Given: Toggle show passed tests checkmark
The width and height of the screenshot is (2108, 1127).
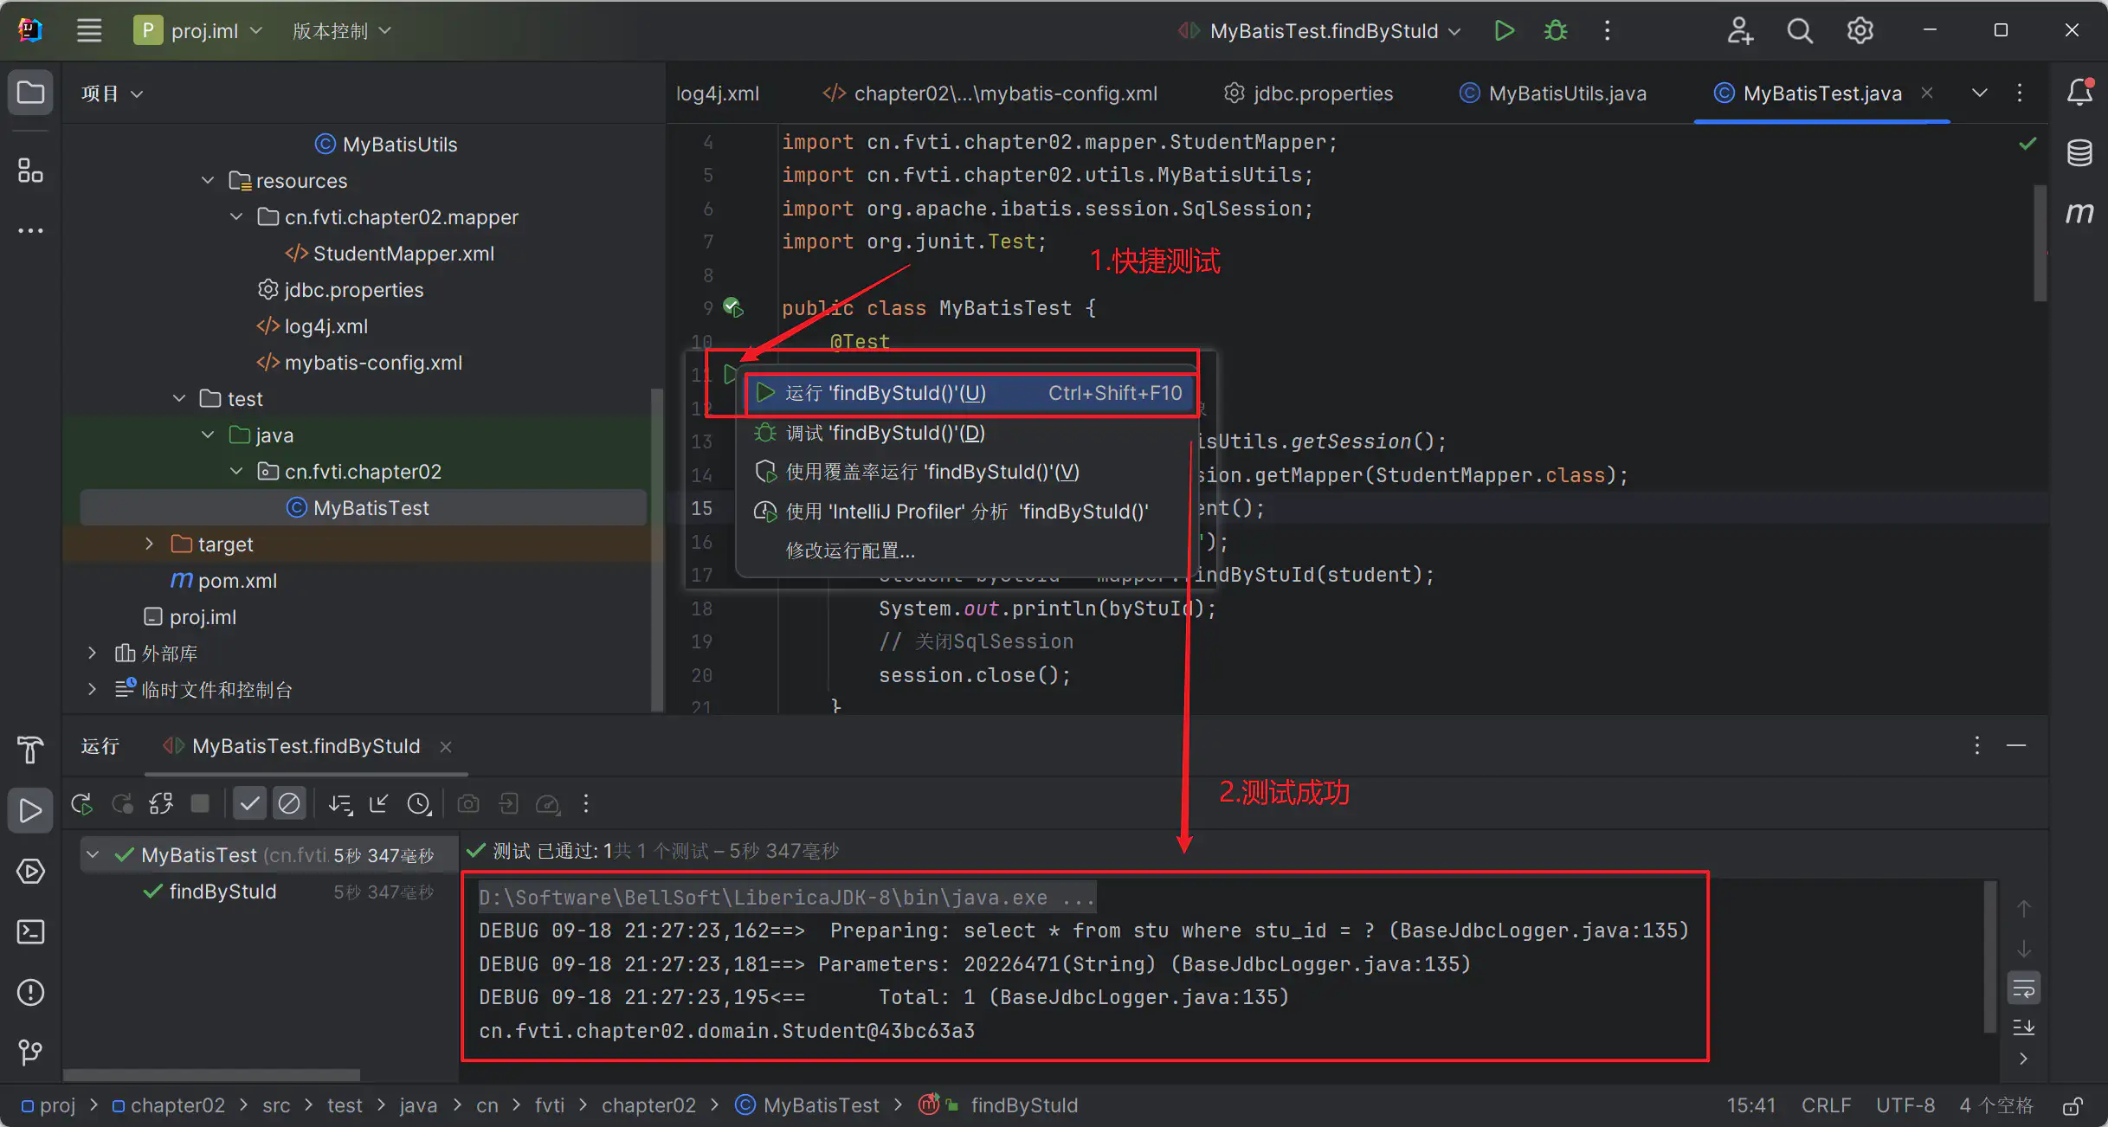Looking at the screenshot, I should [x=249, y=804].
